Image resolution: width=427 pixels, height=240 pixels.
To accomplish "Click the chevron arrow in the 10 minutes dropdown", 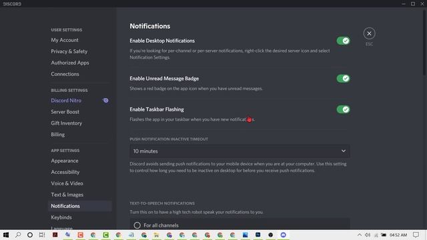I will coord(344,151).
